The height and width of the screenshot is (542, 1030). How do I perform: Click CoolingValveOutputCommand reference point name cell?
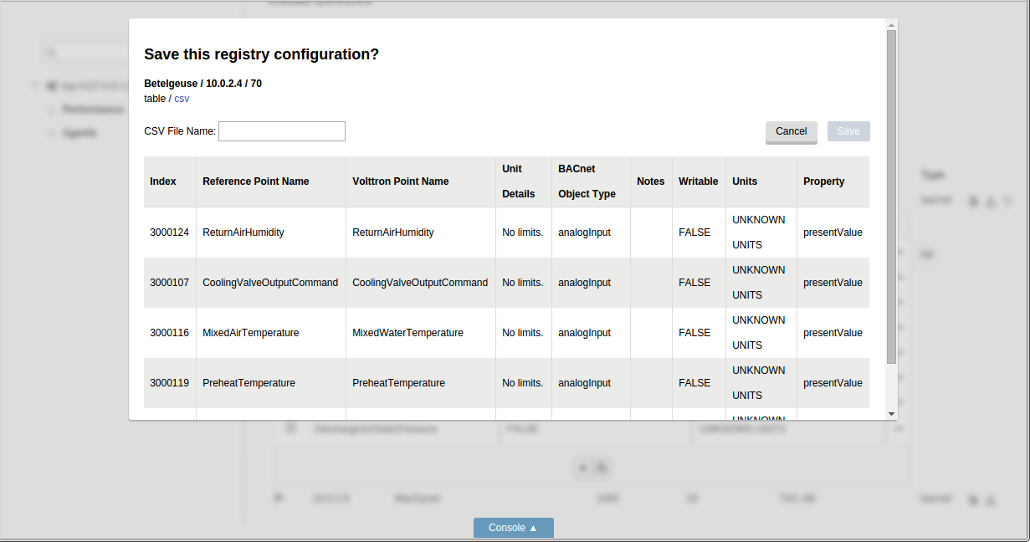pos(270,283)
